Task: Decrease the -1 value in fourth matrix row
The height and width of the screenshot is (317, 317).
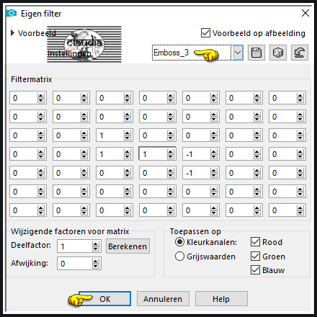Action: [213, 156]
